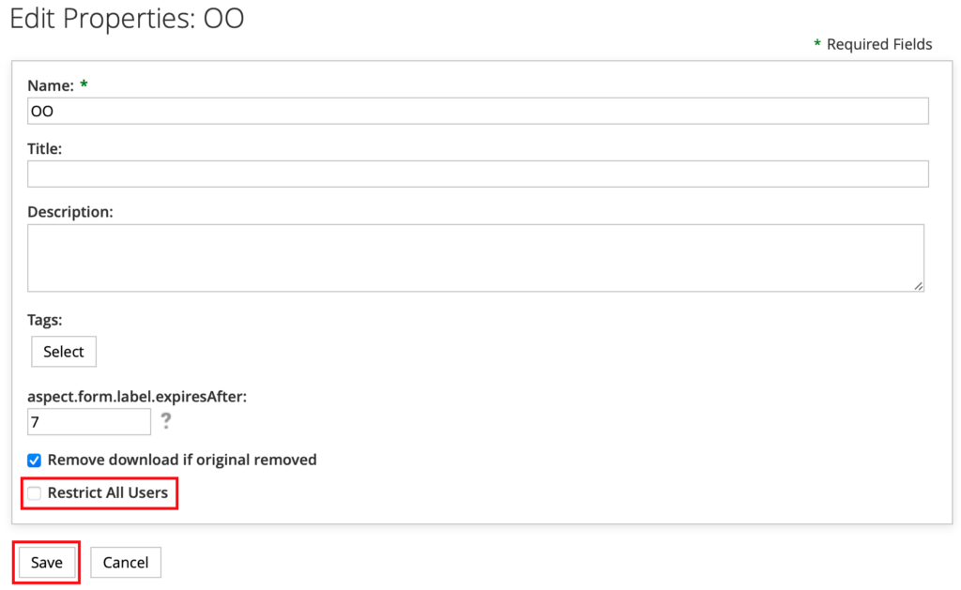This screenshot has width=961, height=590.
Task: Click the "Title:" field label
Action: pyautogui.click(x=44, y=148)
